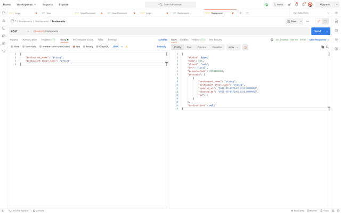341x213 pixels.
Task: Open the Test Results response tab
Action: click(x=215, y=40)
